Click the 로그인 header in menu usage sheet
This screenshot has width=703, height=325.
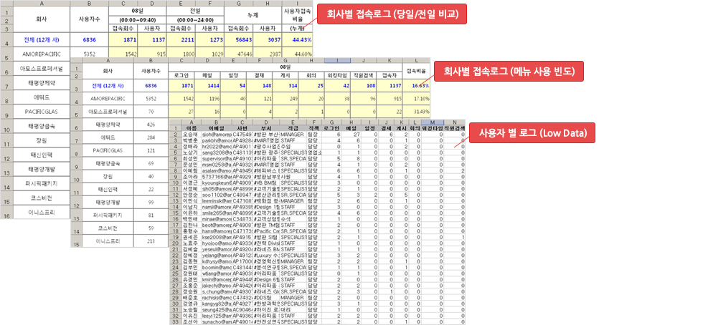(183, 75)
